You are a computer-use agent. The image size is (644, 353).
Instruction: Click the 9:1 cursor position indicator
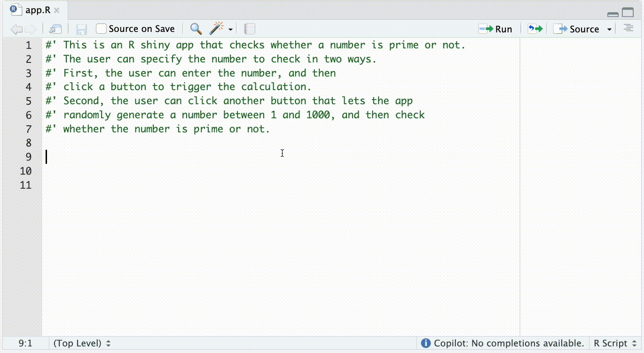pyautogui.click(x=25, y=343)
